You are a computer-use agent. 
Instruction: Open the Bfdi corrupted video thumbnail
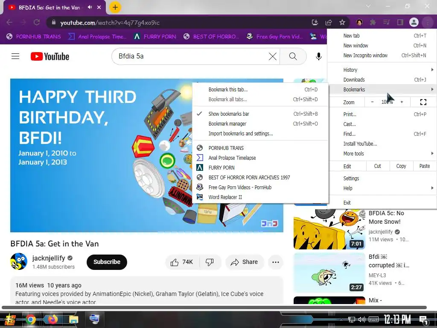(x=329, y=272)
